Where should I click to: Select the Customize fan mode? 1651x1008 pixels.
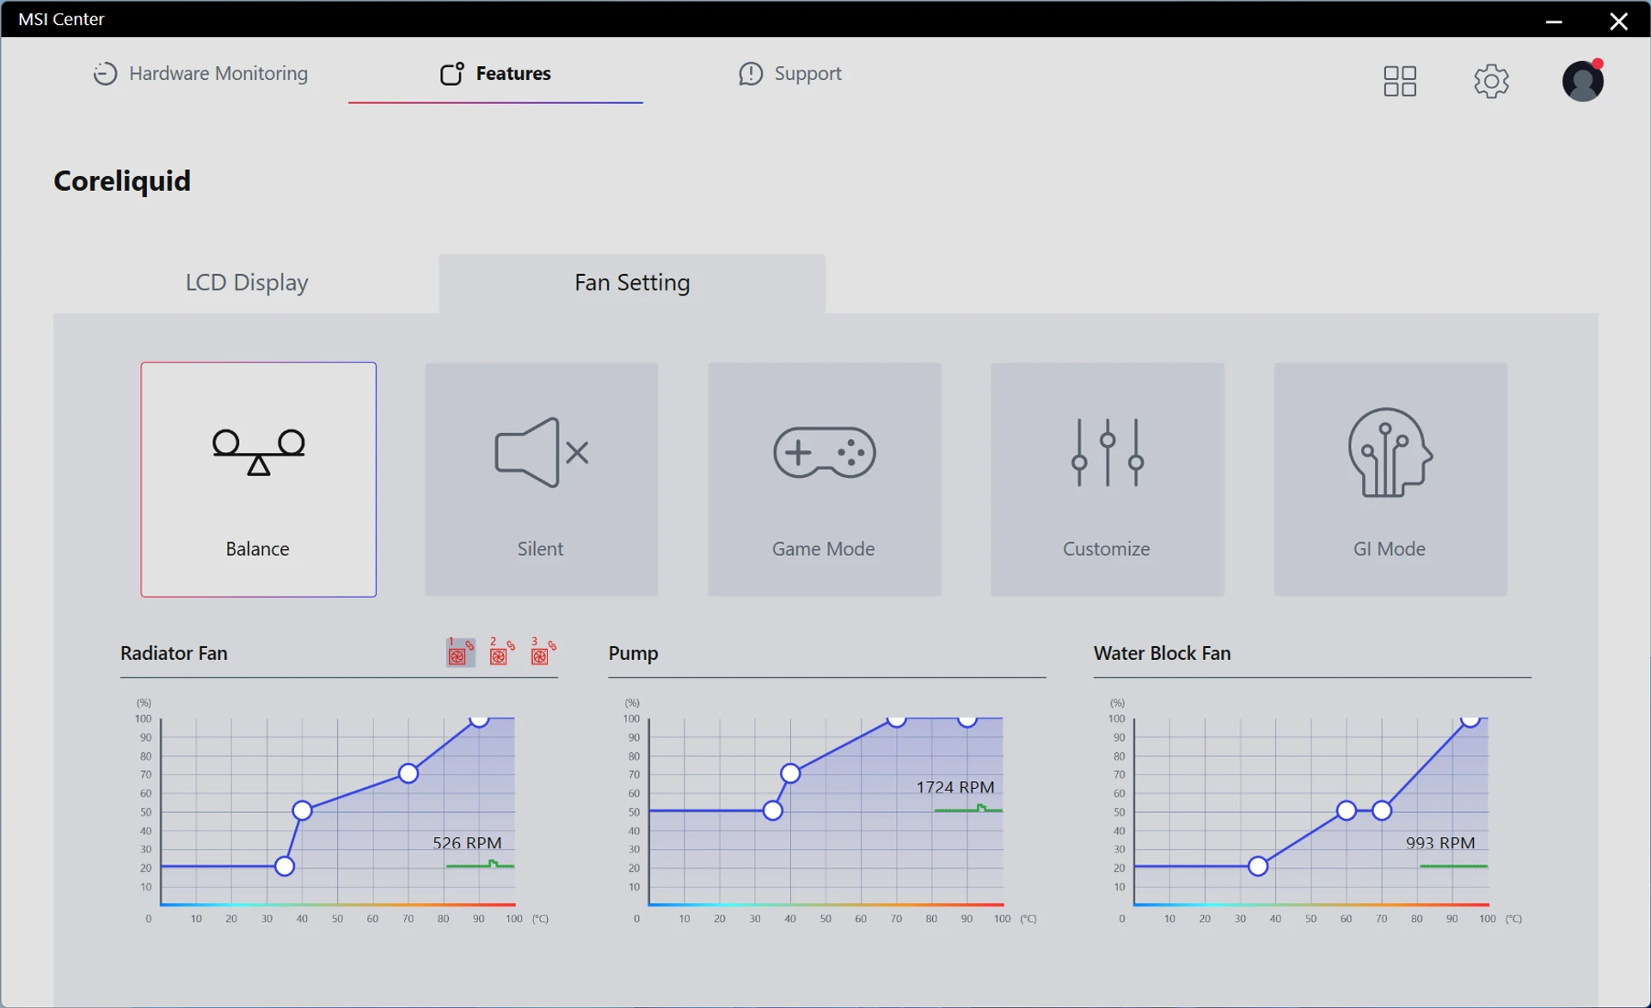1107,480
